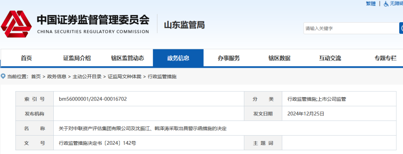Click the CSRC red triangular logo

(x=16, y=24)
